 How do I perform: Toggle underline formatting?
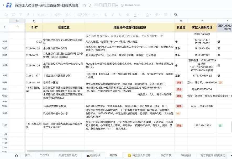(120, 14)
